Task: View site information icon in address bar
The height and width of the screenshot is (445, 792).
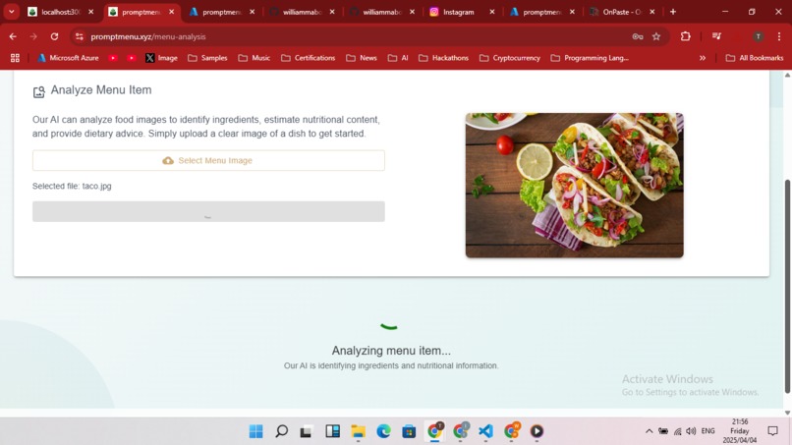Action: (x=80, y=36)
